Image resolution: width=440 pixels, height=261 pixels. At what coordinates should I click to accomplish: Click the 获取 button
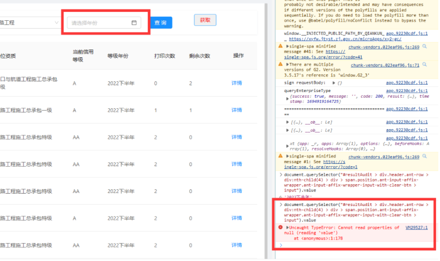(205, 20)
